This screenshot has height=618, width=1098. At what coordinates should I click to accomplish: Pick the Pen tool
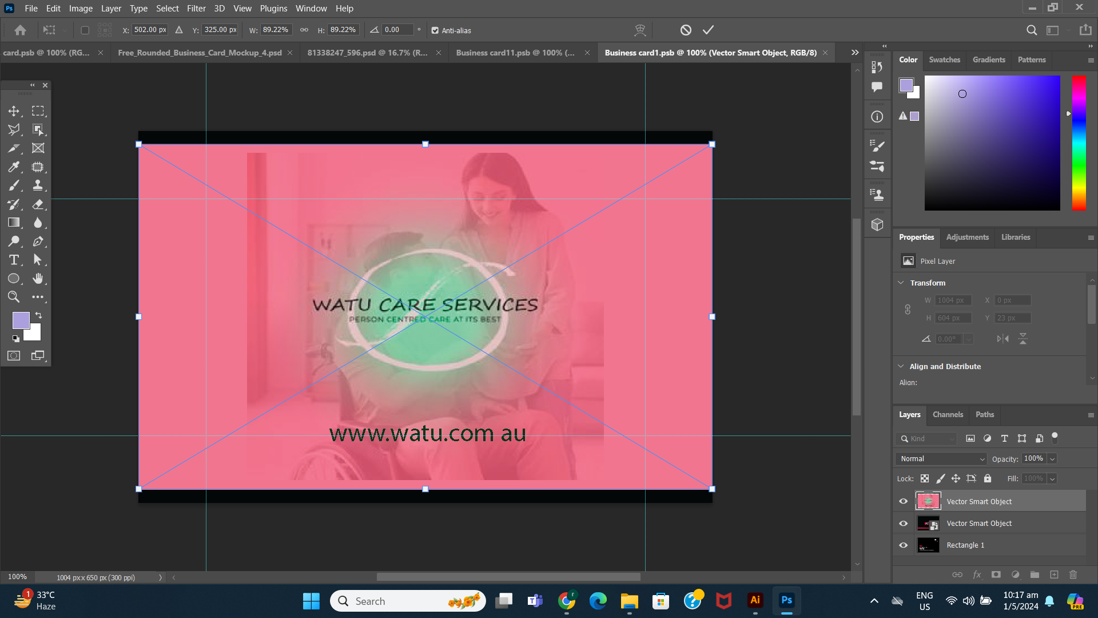click(x=38, y=241)
